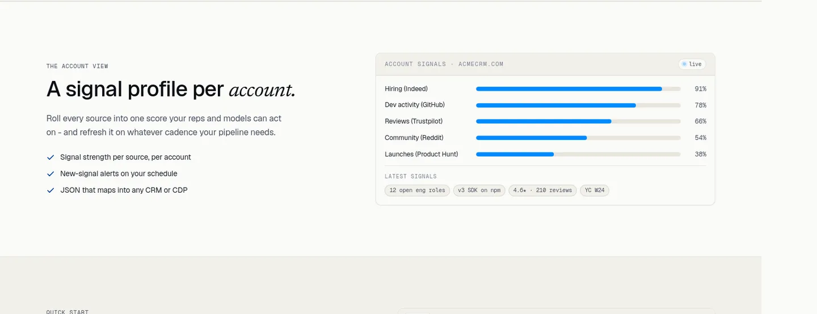
Task: Click JSON that maps into any CRM or CDP
Action: pyautogui.click(x=124, y=190)
